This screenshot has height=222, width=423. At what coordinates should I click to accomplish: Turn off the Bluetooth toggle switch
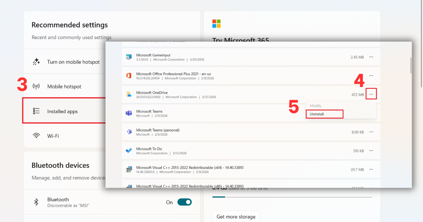(x=184, y=202)
